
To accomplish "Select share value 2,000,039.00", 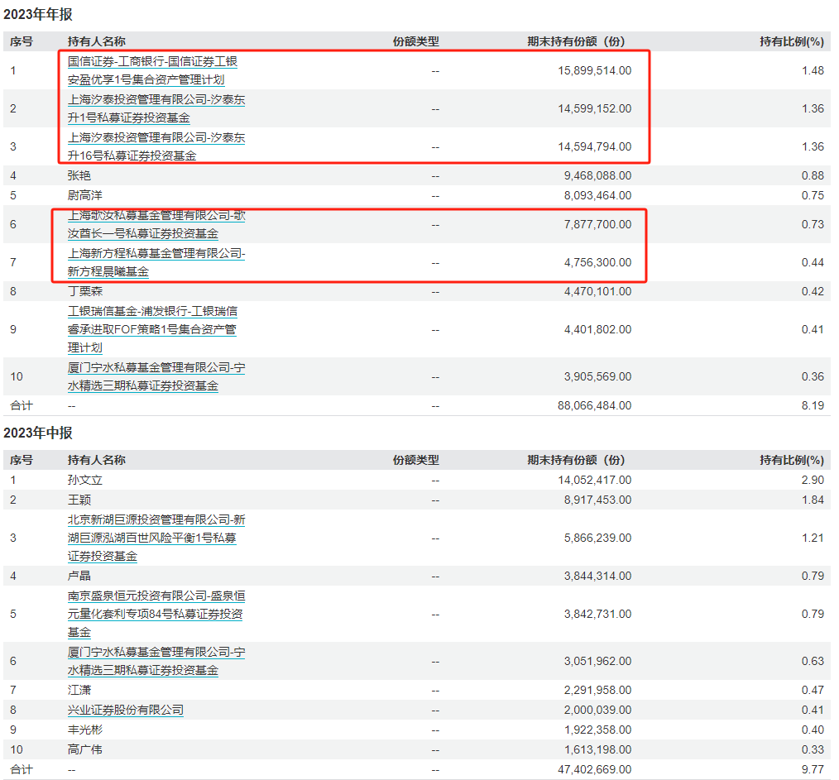I will coord(597,710).
